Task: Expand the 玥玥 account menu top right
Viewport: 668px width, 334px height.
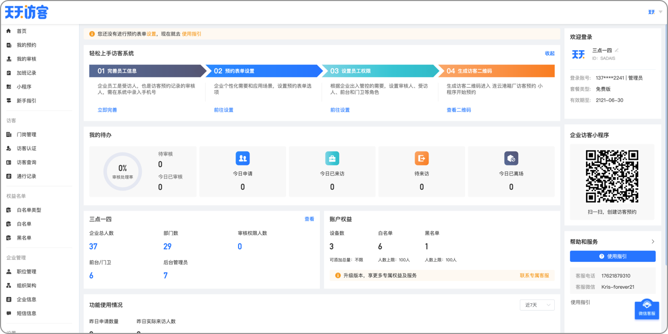Action: pos(654,11)
